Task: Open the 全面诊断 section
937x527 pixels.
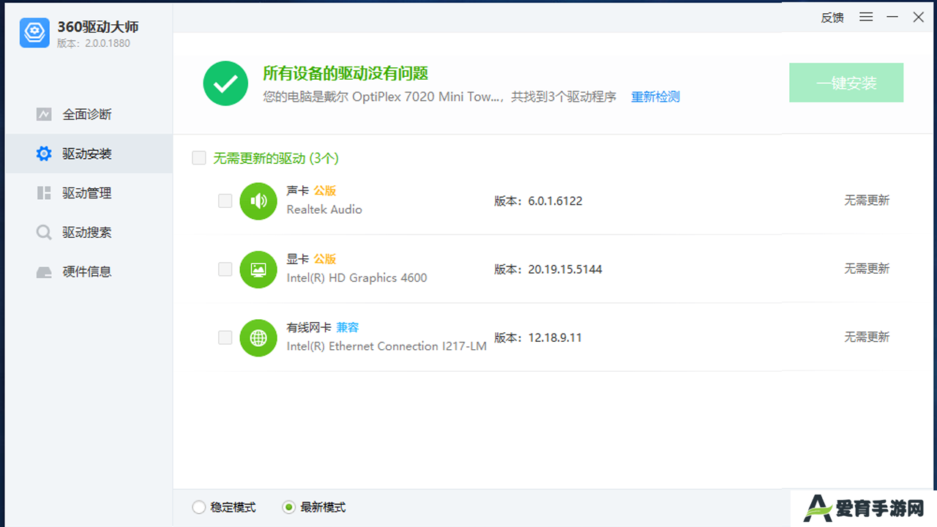Action: [89, 114]
